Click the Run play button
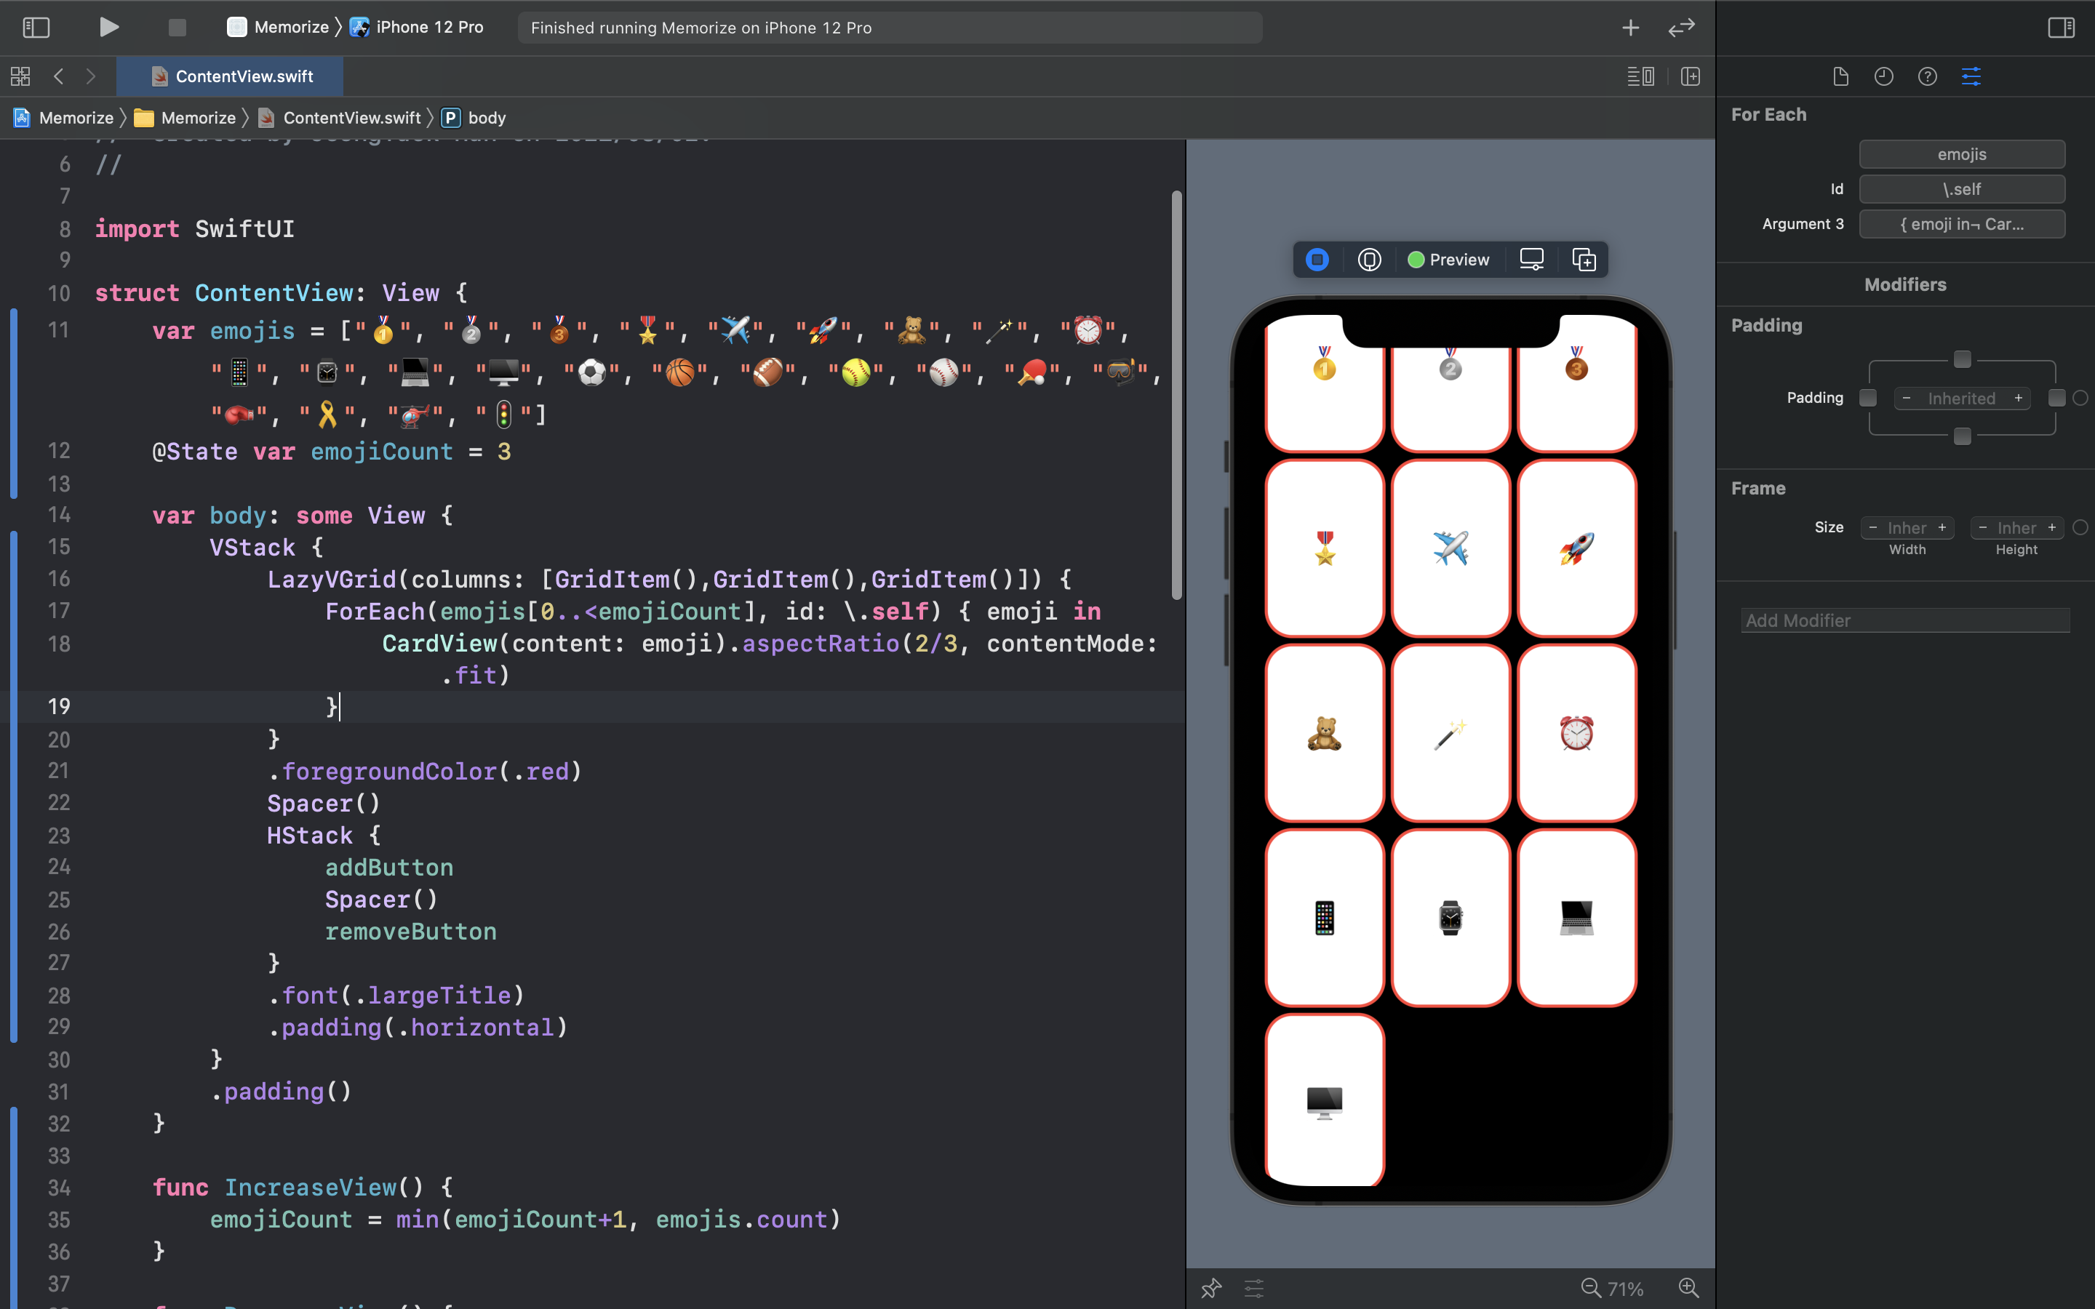The image size is (2095, 1309). pos(108,28)
